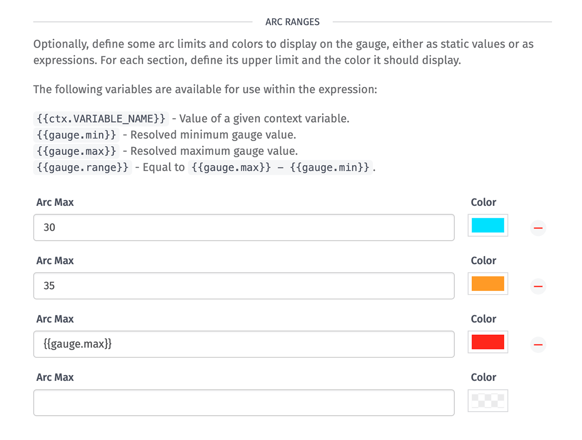The image size is (582, 440).
Task: Edit the Arc Max field with {{gauge.max}}
Action: coord(244,344)
